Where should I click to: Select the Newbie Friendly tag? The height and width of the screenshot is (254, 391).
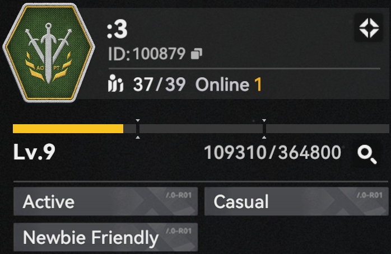[x=105, y=237]
